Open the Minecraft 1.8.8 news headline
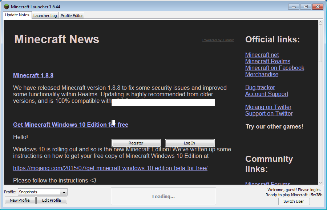 33,75
